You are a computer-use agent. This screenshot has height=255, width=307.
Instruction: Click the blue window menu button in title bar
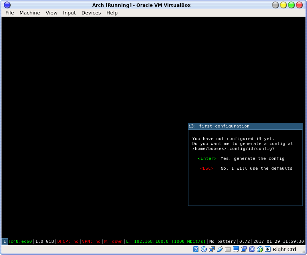pos(7,5)
